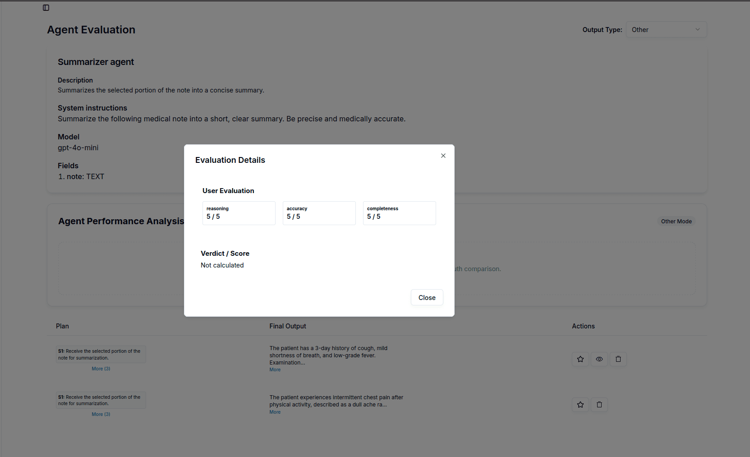
Task: Expand More (3) under the first plan
Action: [101, 369]
